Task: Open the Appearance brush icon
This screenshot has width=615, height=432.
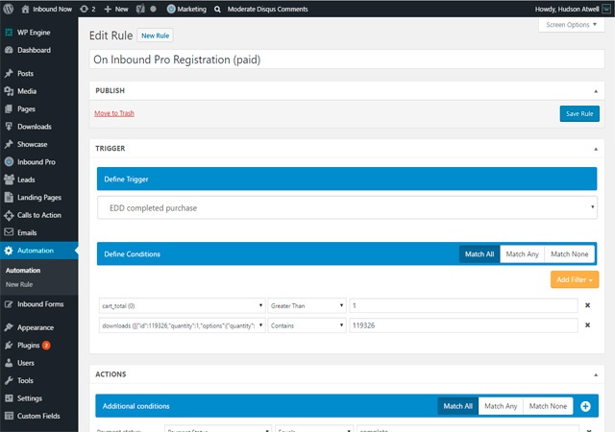Action: [9, 327]
